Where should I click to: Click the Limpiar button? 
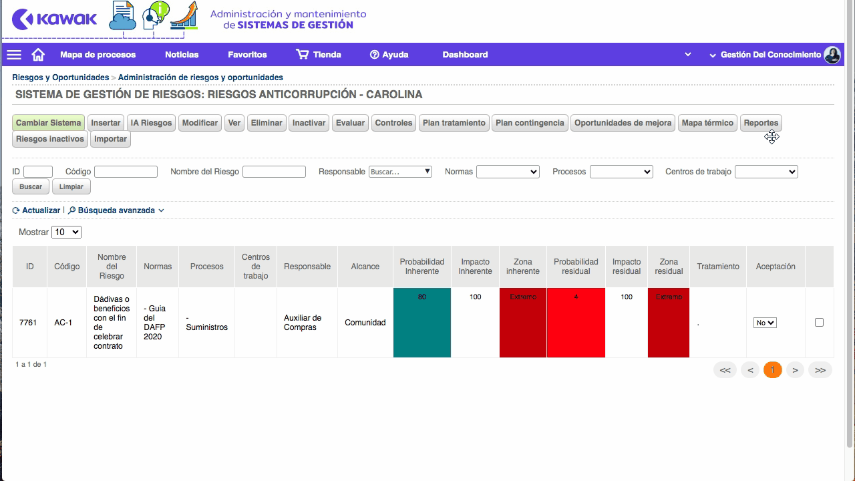coord(71,187)
